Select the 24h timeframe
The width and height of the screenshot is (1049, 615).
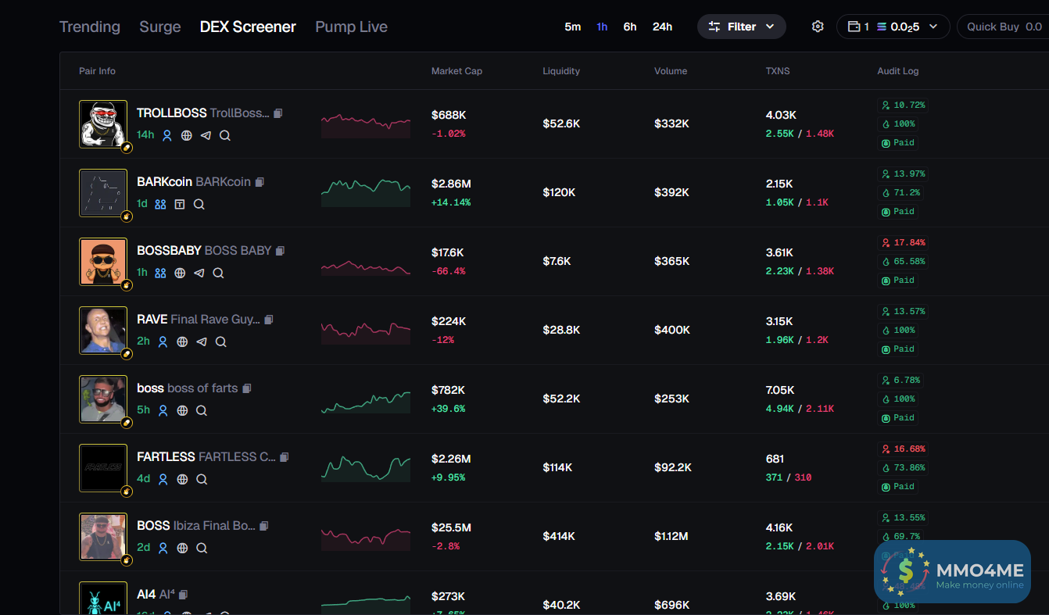point(662,27)
